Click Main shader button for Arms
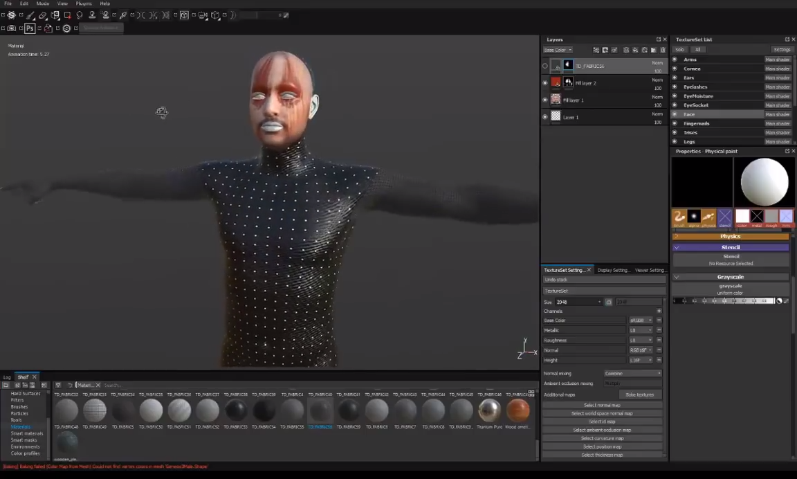 coord(778,60)
